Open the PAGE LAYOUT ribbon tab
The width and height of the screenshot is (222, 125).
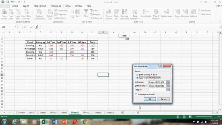coord(40,6)
